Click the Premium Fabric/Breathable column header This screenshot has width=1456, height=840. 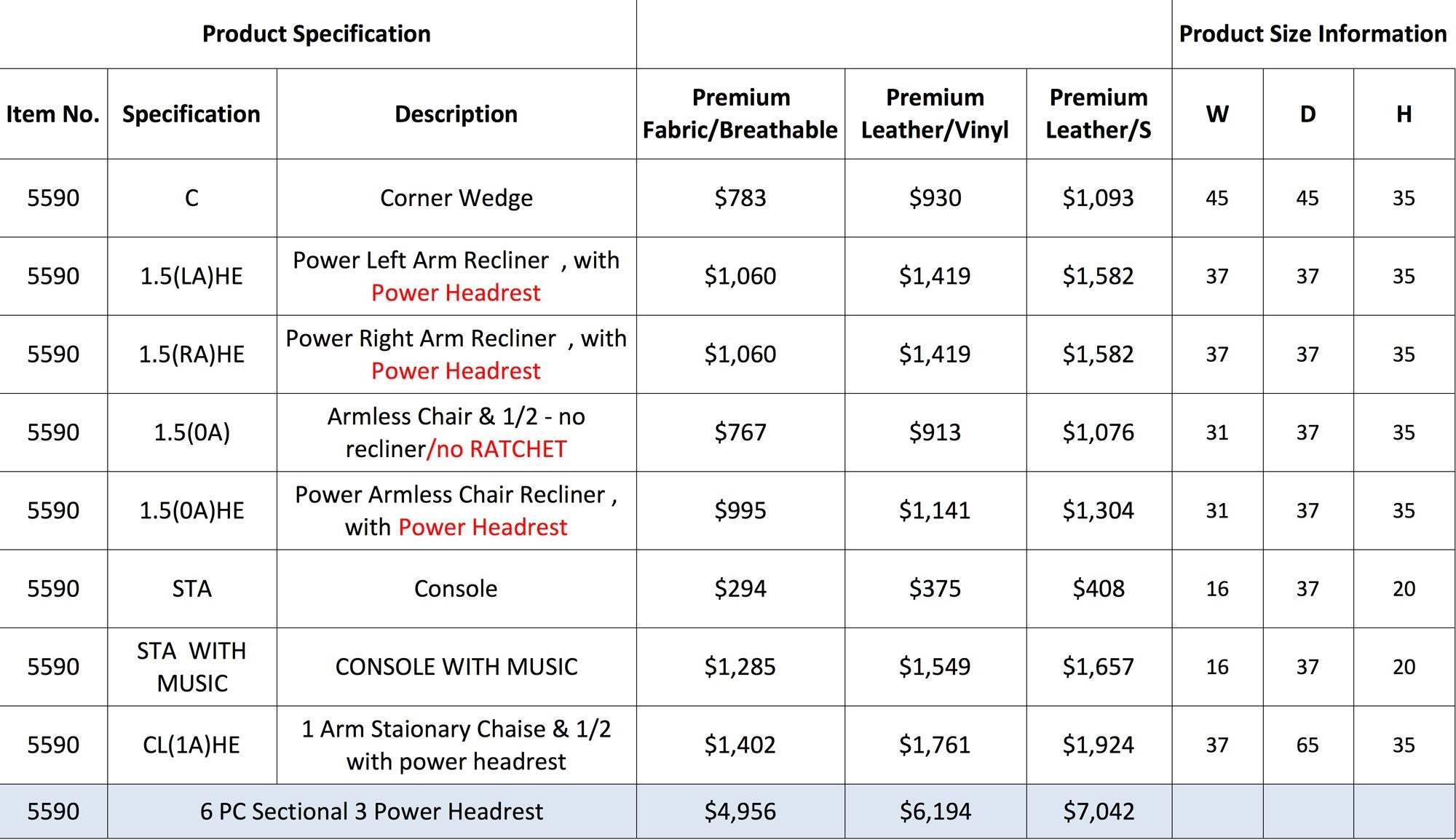point(740,114)
